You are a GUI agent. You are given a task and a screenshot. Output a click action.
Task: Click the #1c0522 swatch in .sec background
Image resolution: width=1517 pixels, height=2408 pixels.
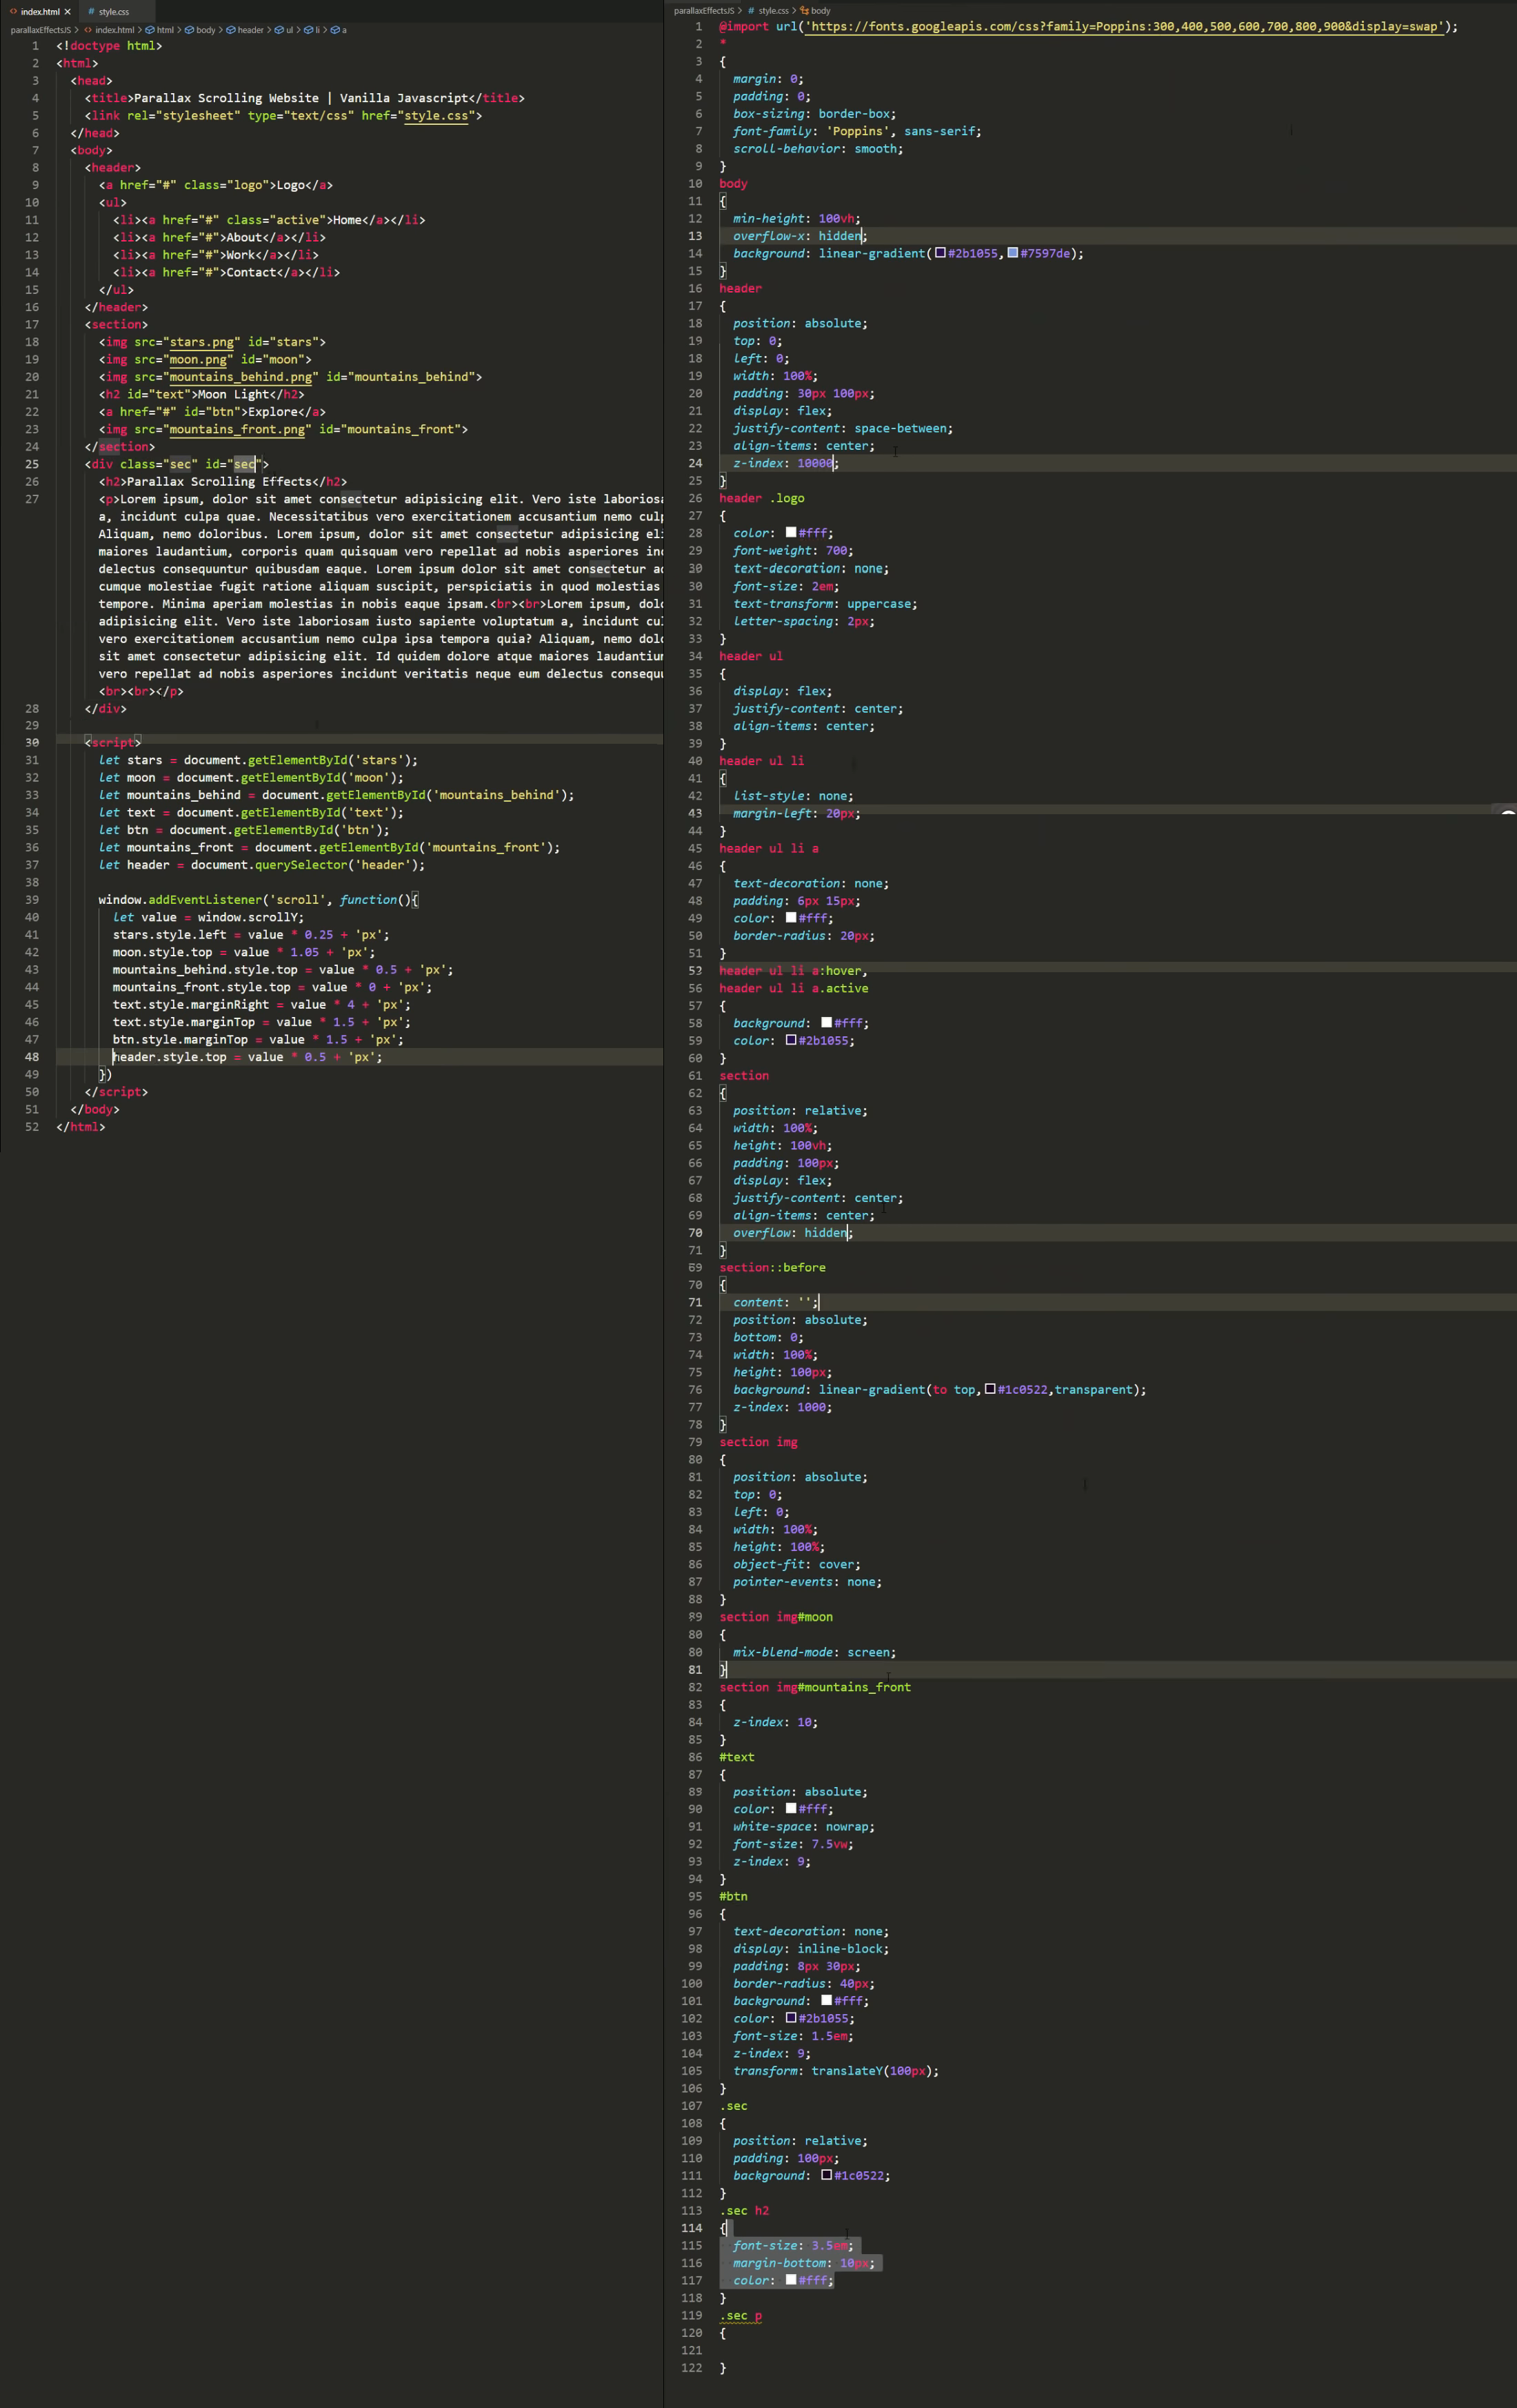[x=827, y=2175]
